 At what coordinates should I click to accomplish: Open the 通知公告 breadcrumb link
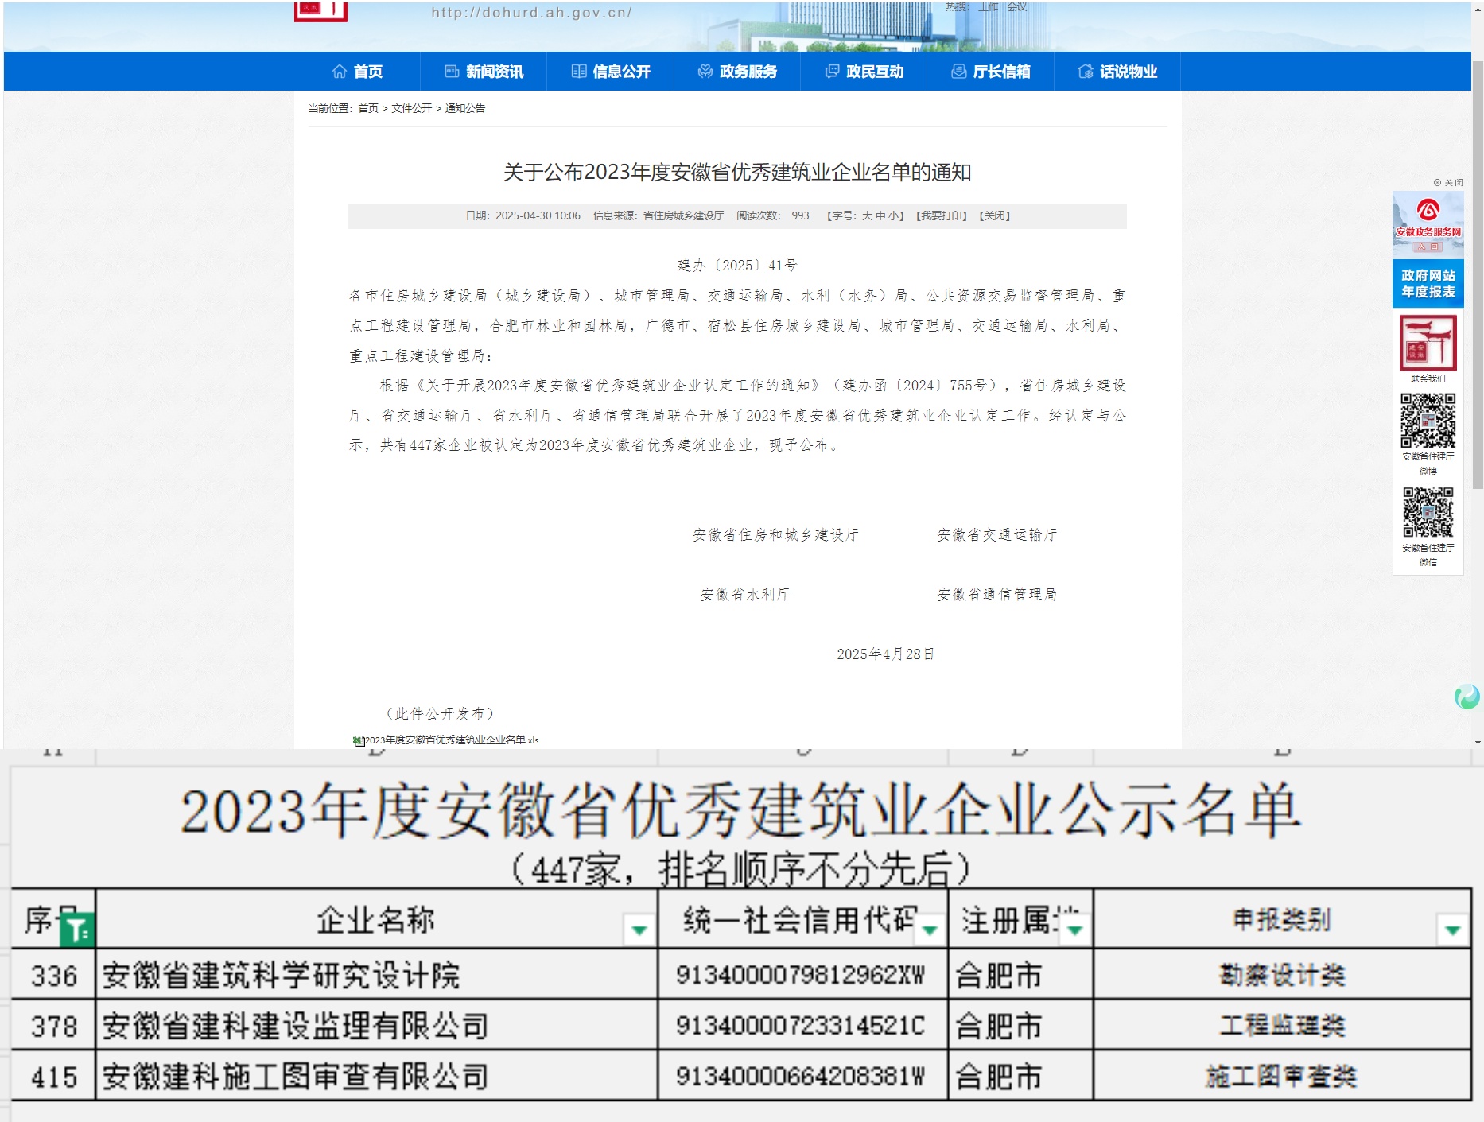(464, 109)
